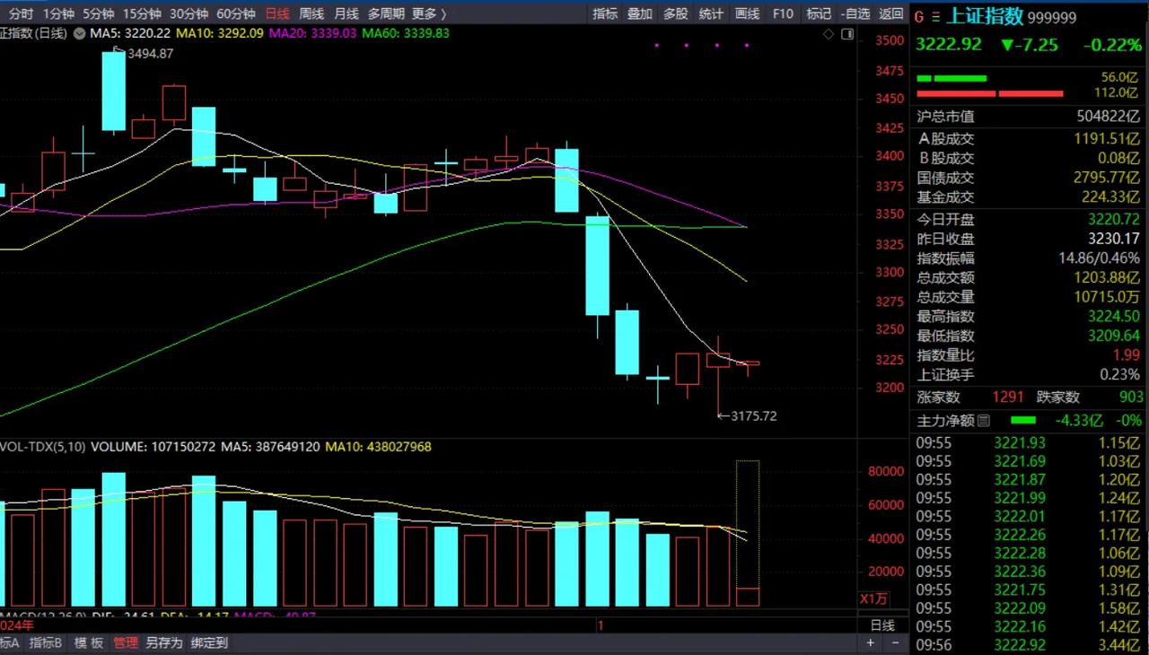Open the 统计 statistics tool
The image size is (1149, 655).
click(712, 13)
